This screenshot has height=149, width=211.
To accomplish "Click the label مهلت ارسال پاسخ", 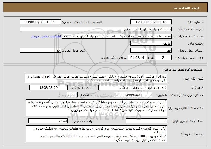I will pos(190,58).
